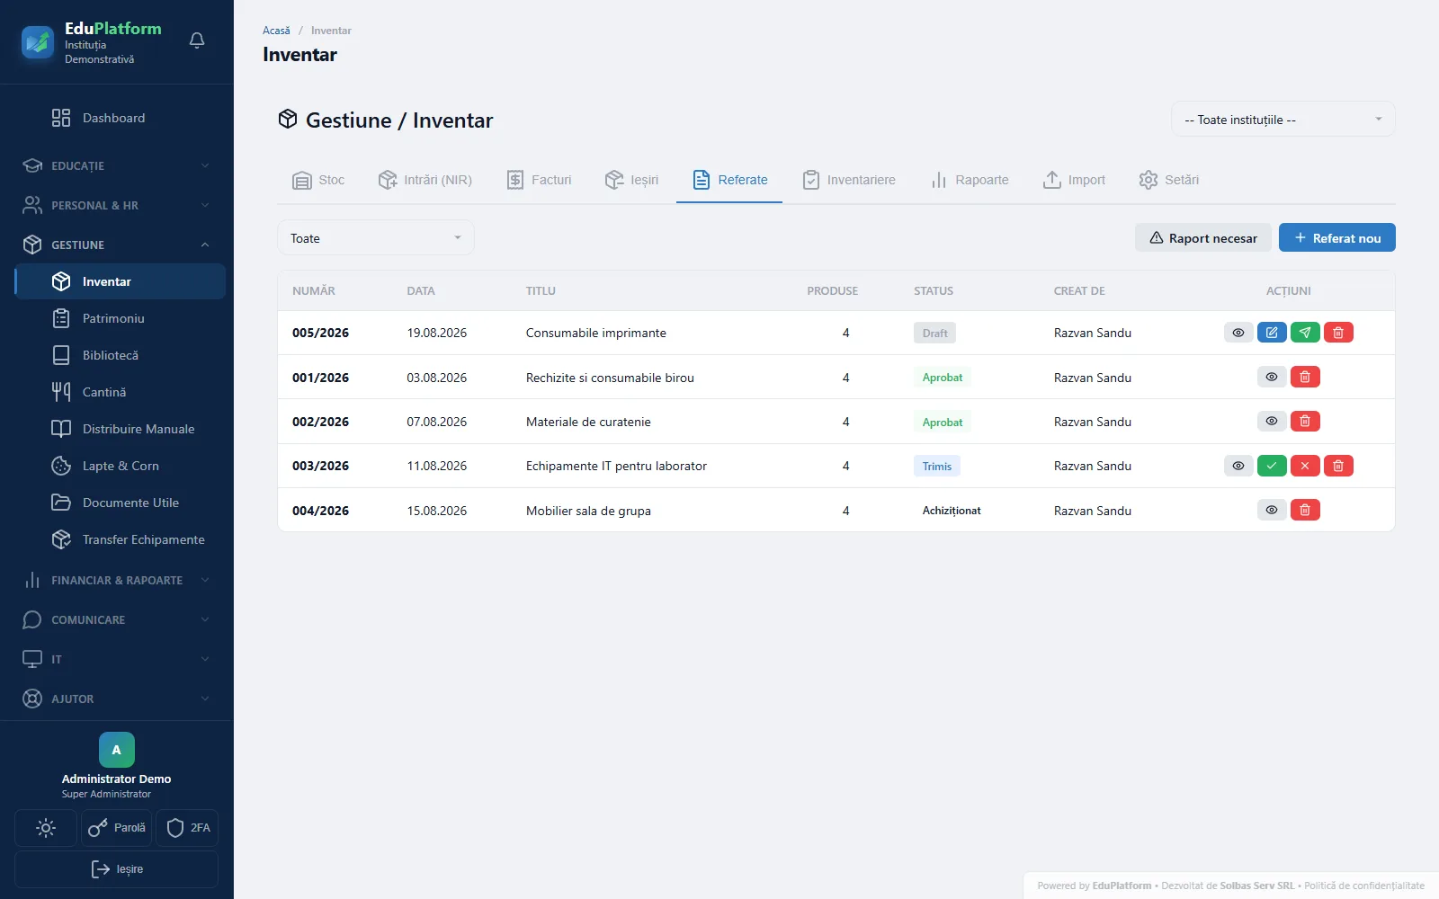
Task: Switch to the Intrări (NIR) tab
Action: click(425, 180)
